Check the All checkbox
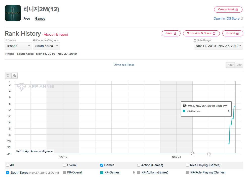The width and height of the screenshot is (245, 182). point(8,165)
